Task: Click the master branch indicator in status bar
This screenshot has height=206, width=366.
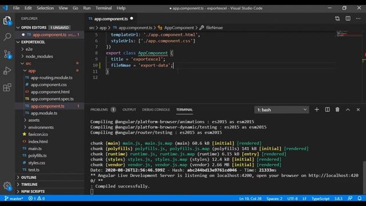Action: 14,199
